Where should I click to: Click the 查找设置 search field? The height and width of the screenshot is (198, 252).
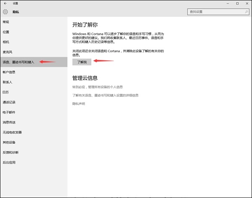(214, 12)
